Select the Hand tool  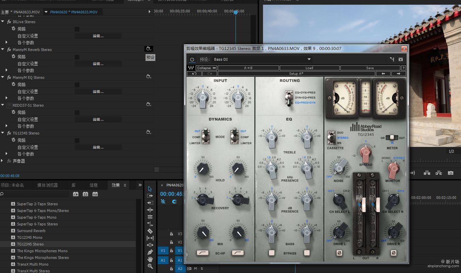coord(150,259)
